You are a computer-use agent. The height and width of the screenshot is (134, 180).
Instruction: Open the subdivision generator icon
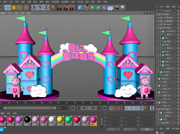tap(92, 8)
